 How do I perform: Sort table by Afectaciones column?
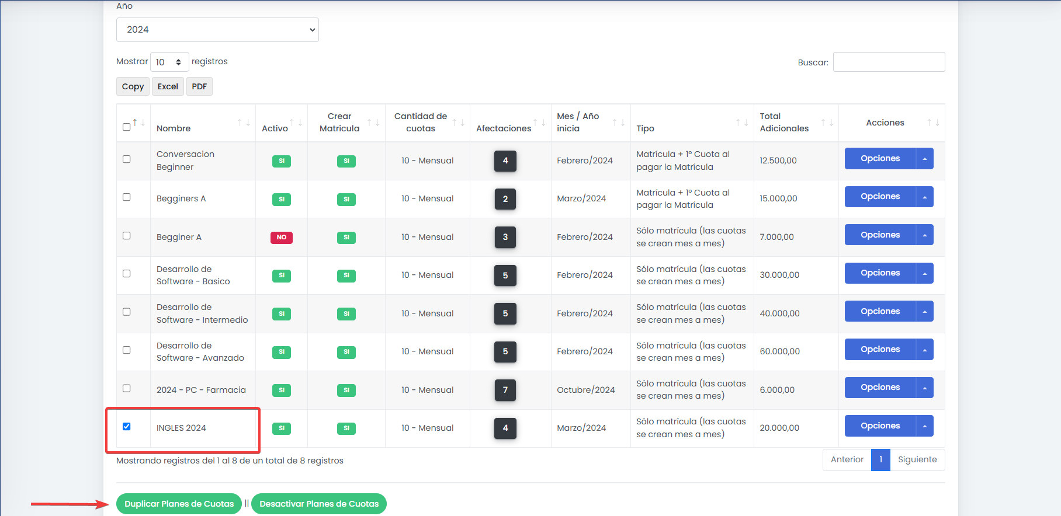pos(511,123)
